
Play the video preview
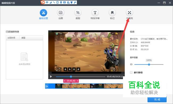pos(51,77)
